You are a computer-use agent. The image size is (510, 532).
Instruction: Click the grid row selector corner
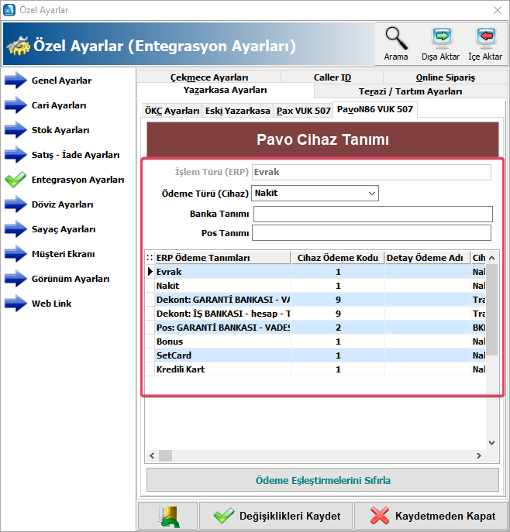[x=150, y=258]
